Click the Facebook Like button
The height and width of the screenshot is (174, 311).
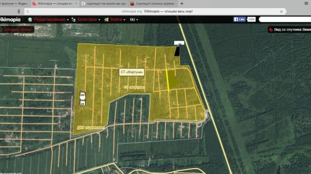240,19
